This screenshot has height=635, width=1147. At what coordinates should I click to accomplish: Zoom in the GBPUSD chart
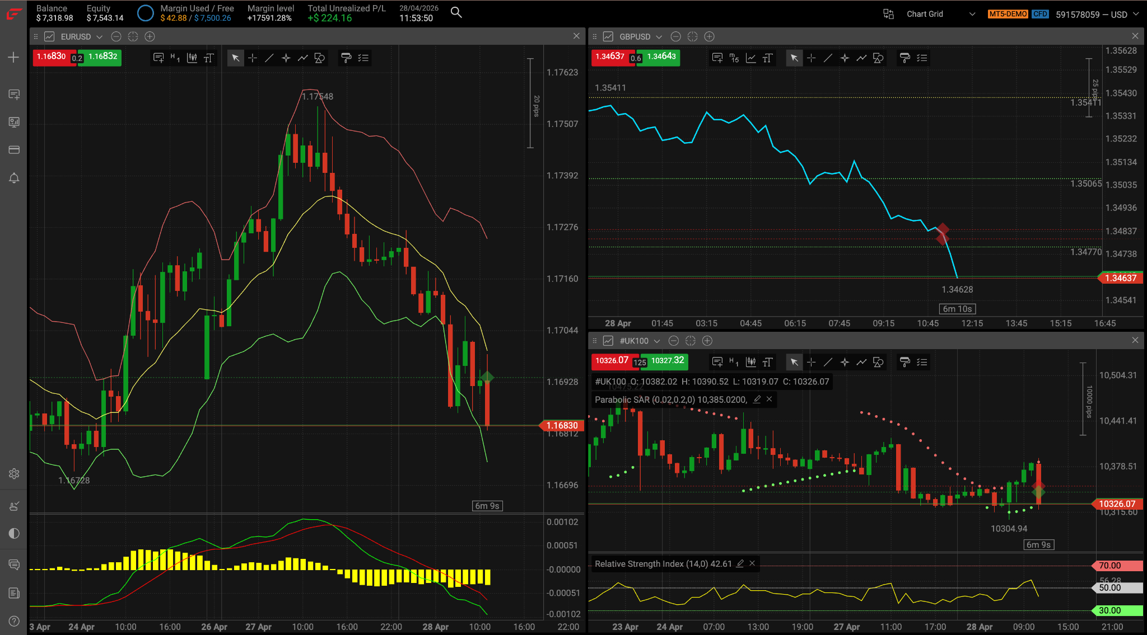709,36
